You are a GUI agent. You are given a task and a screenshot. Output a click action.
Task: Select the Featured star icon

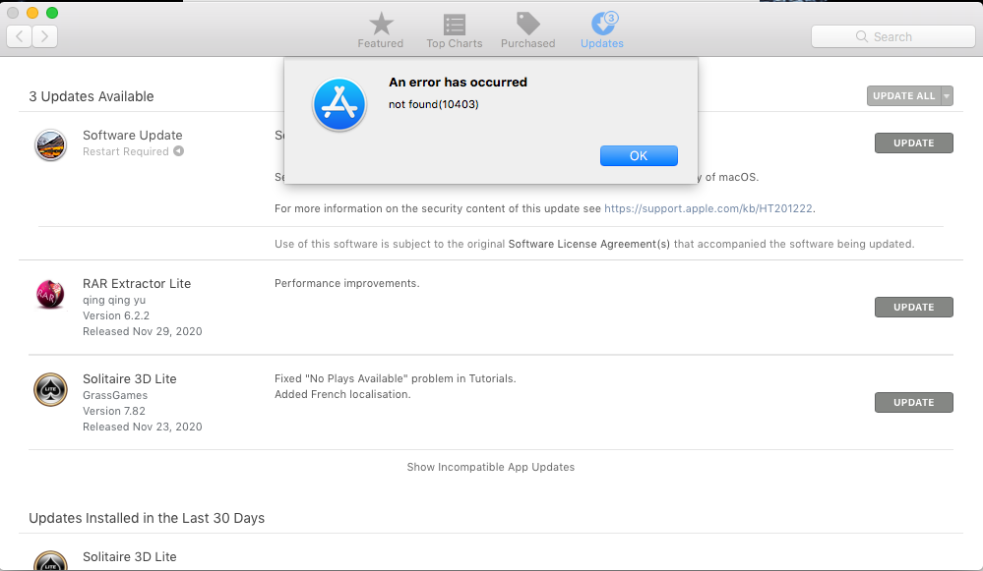[381, 22]
